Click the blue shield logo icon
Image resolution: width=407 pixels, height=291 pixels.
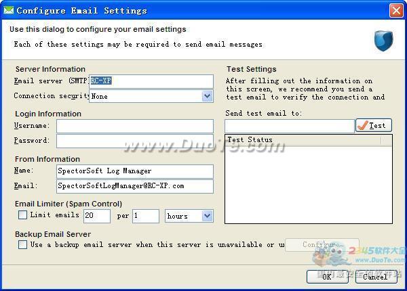383,41
